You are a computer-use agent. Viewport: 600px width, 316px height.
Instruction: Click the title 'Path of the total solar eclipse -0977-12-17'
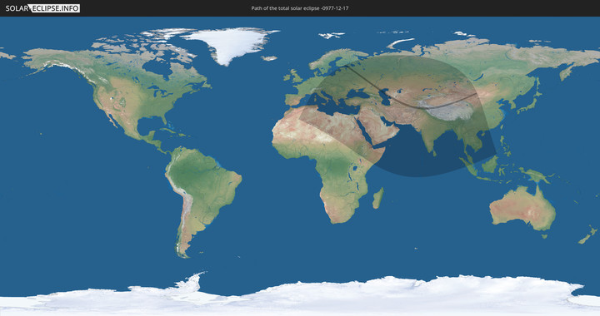[x=300, y=8]
